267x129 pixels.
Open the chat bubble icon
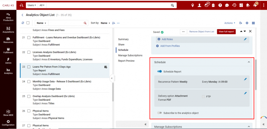pos(227,5)
